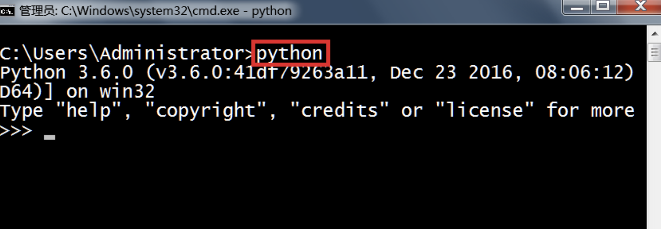This screenshot has height=229, width=661.
Task: Click the cmd.exe icon in title bar
Action: tap(8, 10)
